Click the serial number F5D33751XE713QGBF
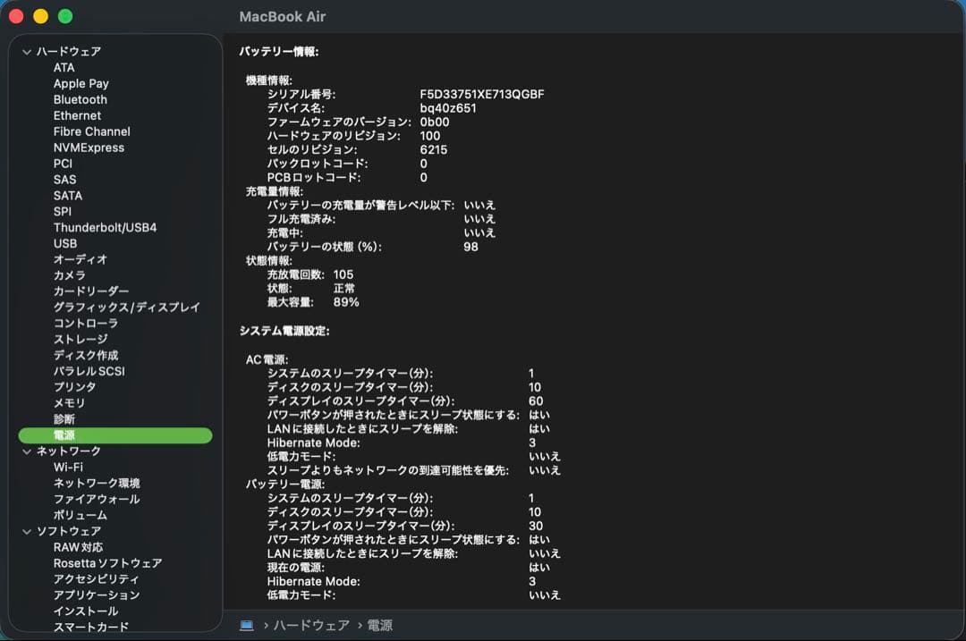The image size is (966, 641). [482, 94]
